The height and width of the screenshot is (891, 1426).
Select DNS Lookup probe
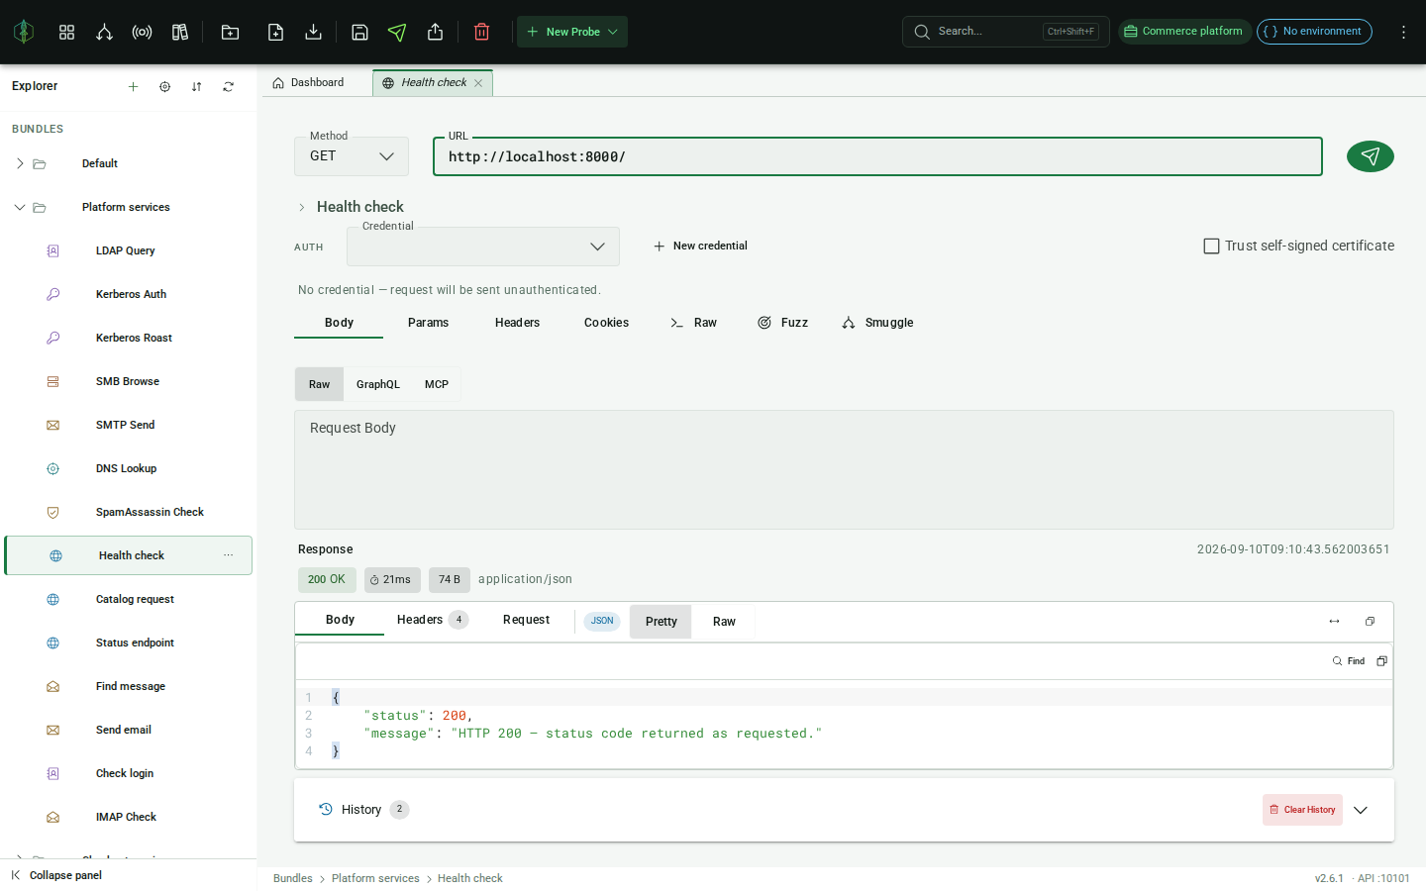[x=129, y=468]
